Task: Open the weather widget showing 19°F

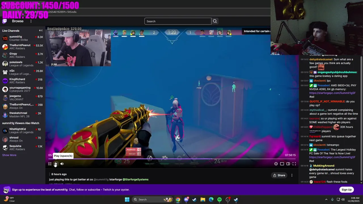Action: click(x=9, y=199)
